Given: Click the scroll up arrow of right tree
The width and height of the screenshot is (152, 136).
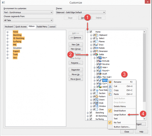Looking at the screenshot, I should [x=144, y=32].
